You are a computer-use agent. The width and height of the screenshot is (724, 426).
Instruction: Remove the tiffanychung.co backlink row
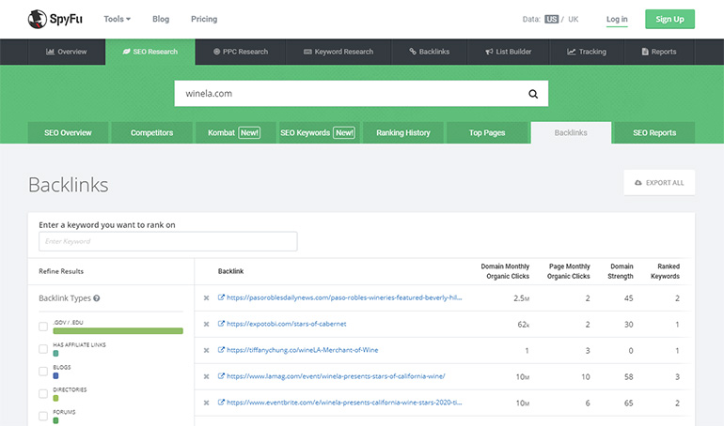(x=206, y=350)
